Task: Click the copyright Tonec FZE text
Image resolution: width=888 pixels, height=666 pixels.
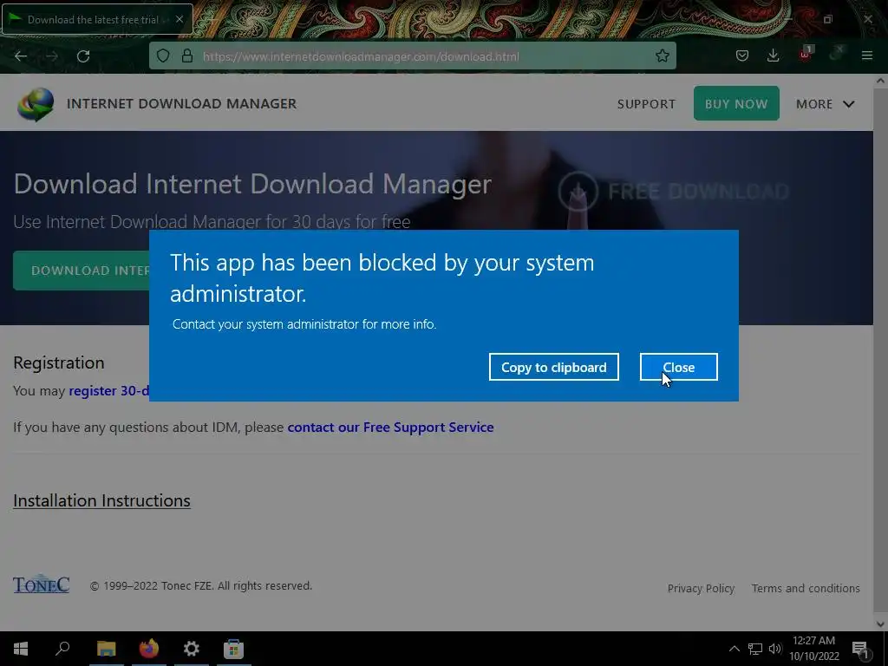Action: click(x=201, y=586)
